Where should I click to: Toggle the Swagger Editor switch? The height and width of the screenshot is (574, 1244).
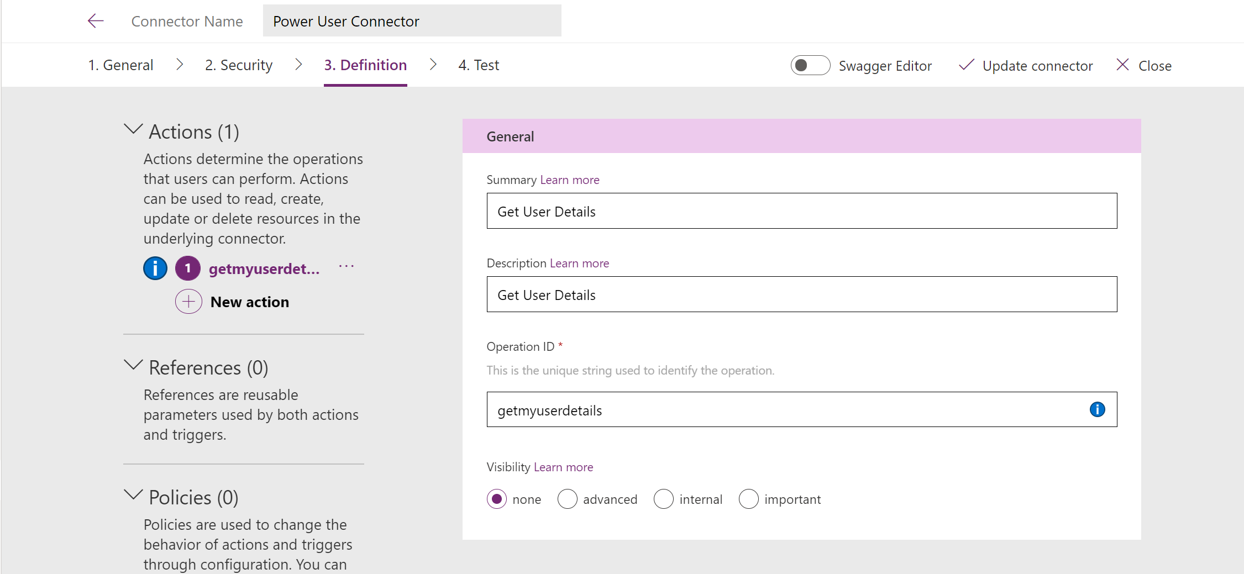810,65
